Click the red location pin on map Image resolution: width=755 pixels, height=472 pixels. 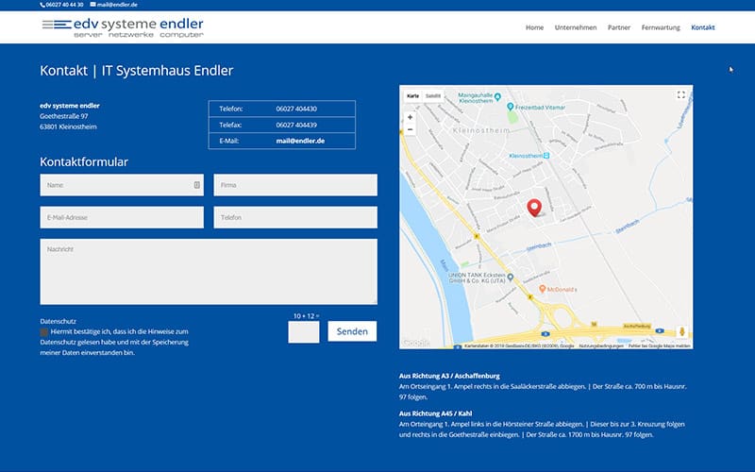534,208
